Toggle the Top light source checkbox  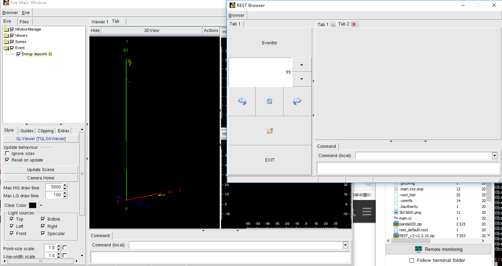[12, 219]
